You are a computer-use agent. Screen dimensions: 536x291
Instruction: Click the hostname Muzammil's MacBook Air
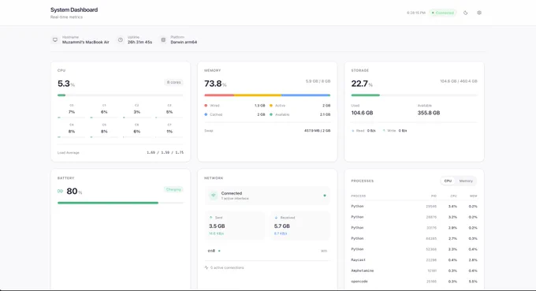(x=86, y=42)
